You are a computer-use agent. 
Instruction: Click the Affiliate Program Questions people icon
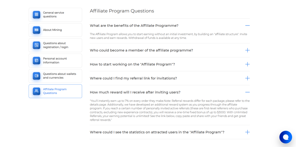point(36,91)
